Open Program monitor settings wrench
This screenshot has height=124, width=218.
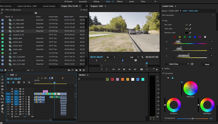(142, 57)
